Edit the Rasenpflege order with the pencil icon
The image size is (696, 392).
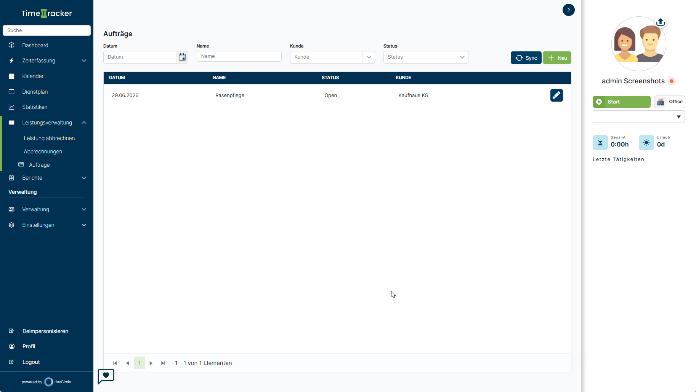click(556, 96)
